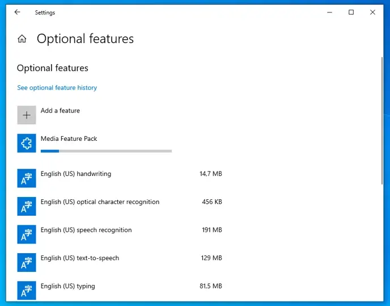
Task: Click the 81,5 MB size value
Action: [x=211, y=286]
